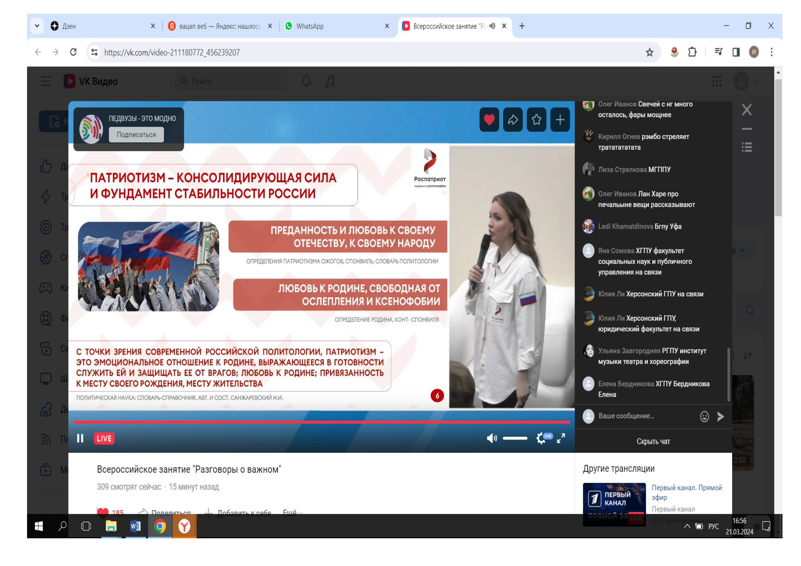This screenshot has width=801, height=566.
Task: Mute the video player sound
Action: (491, 438)
